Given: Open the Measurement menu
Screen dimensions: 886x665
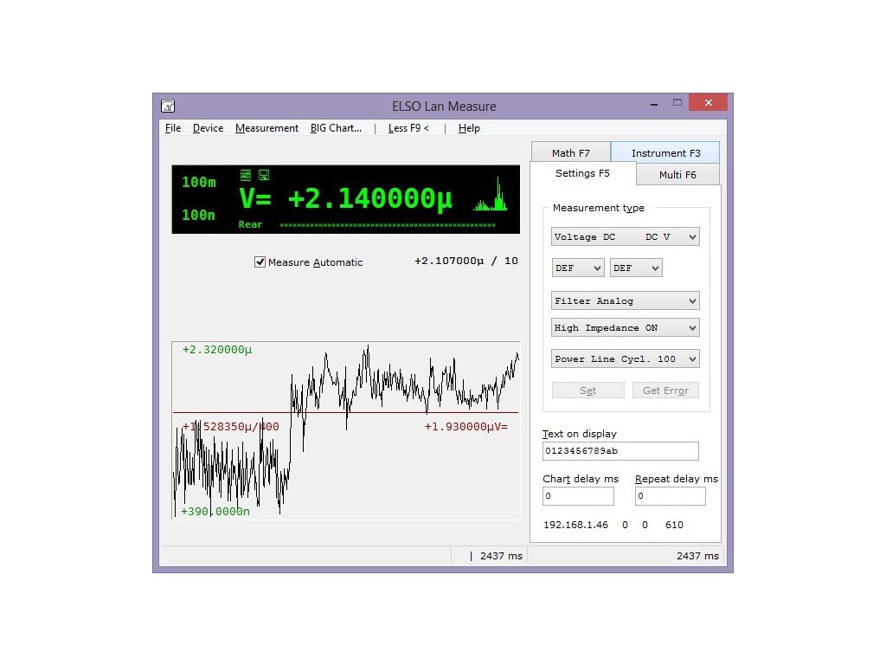Looking at the screenshot, I should pos(266,128).
